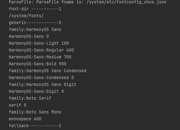The image size is (180, 130).
Task: Click the serif 0 line
Action: pyautogui.click(x=18, y=105)
